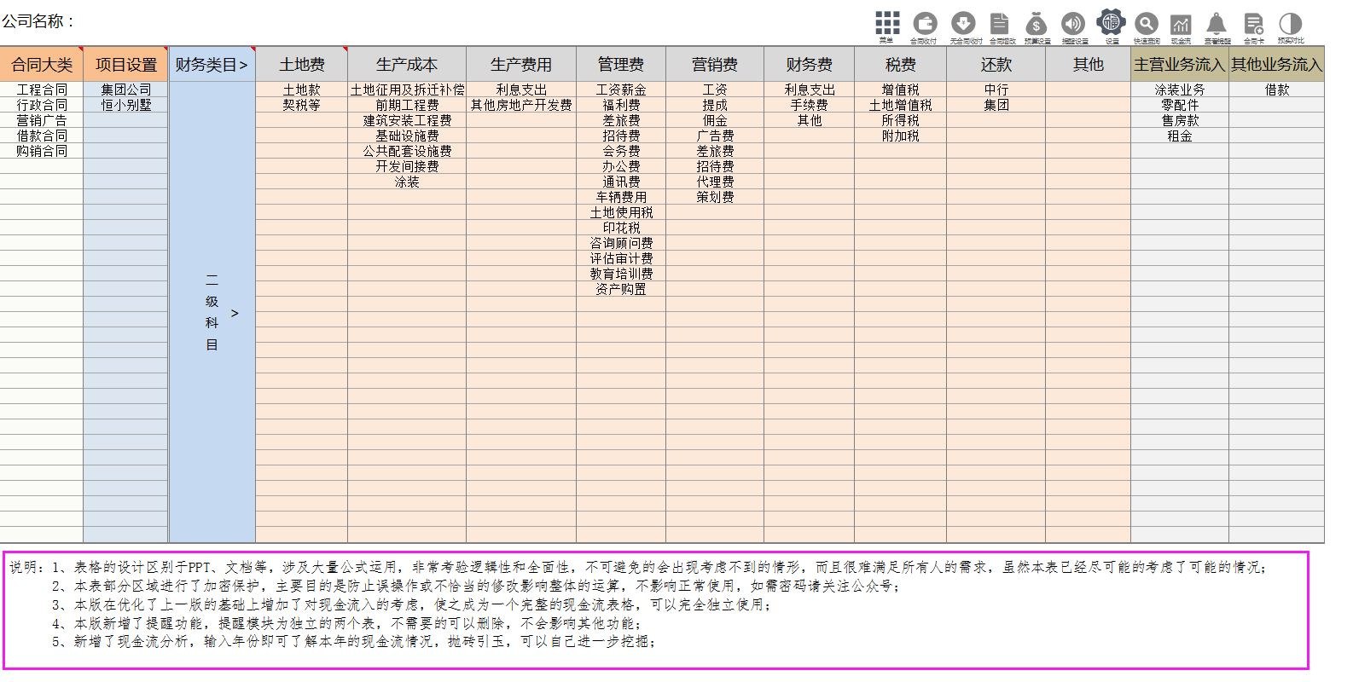Select the 前期工程费 cell
Viewport: 1353px width, 682px height.
point(407,105)
